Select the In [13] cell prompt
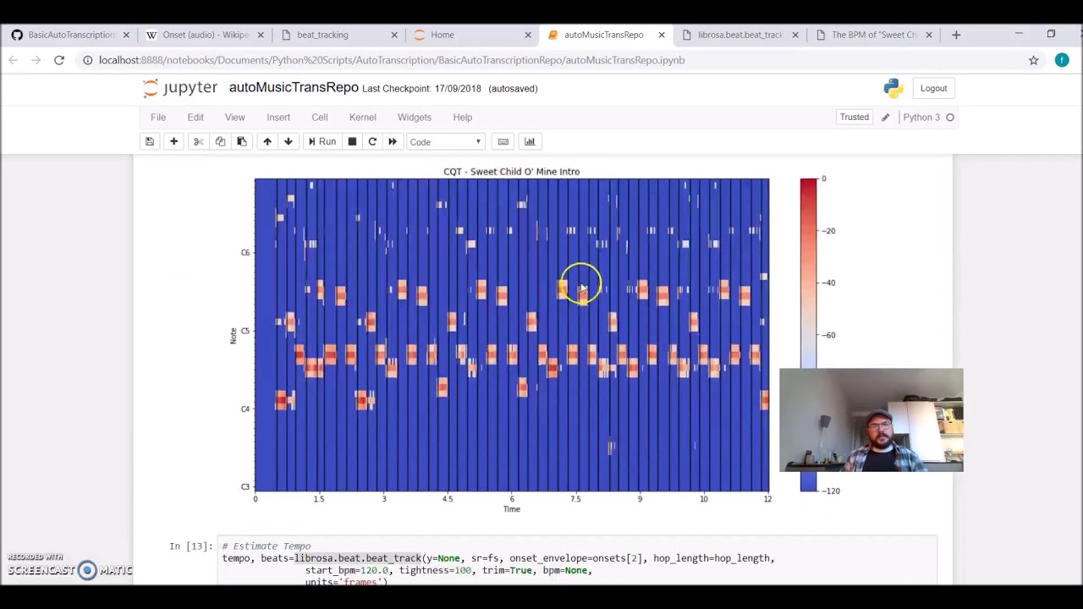 [191, 546]
